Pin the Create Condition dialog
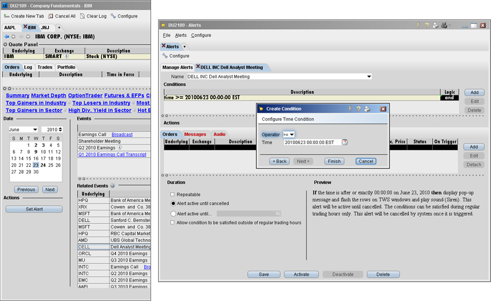The width and height of the screenshot is (491, 301). pyautogui.click(x=350, y=109)
